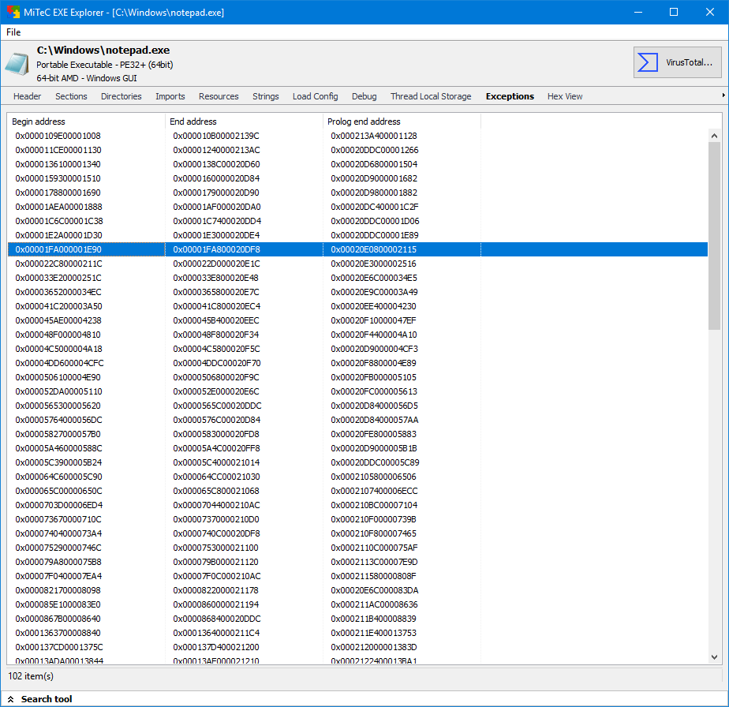Open the Strings tab
The width and height of the screenshot is (729, 707).
coord(265,96)
